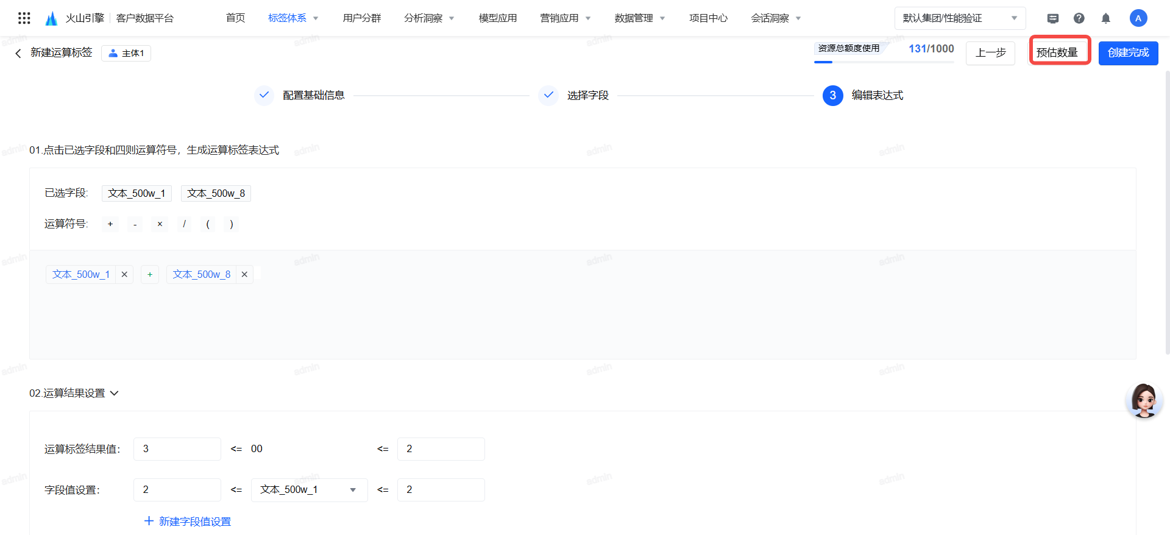Open the 默认集团/性能验证 project selector
The image size is (1170, 535).
click(960, 18)
